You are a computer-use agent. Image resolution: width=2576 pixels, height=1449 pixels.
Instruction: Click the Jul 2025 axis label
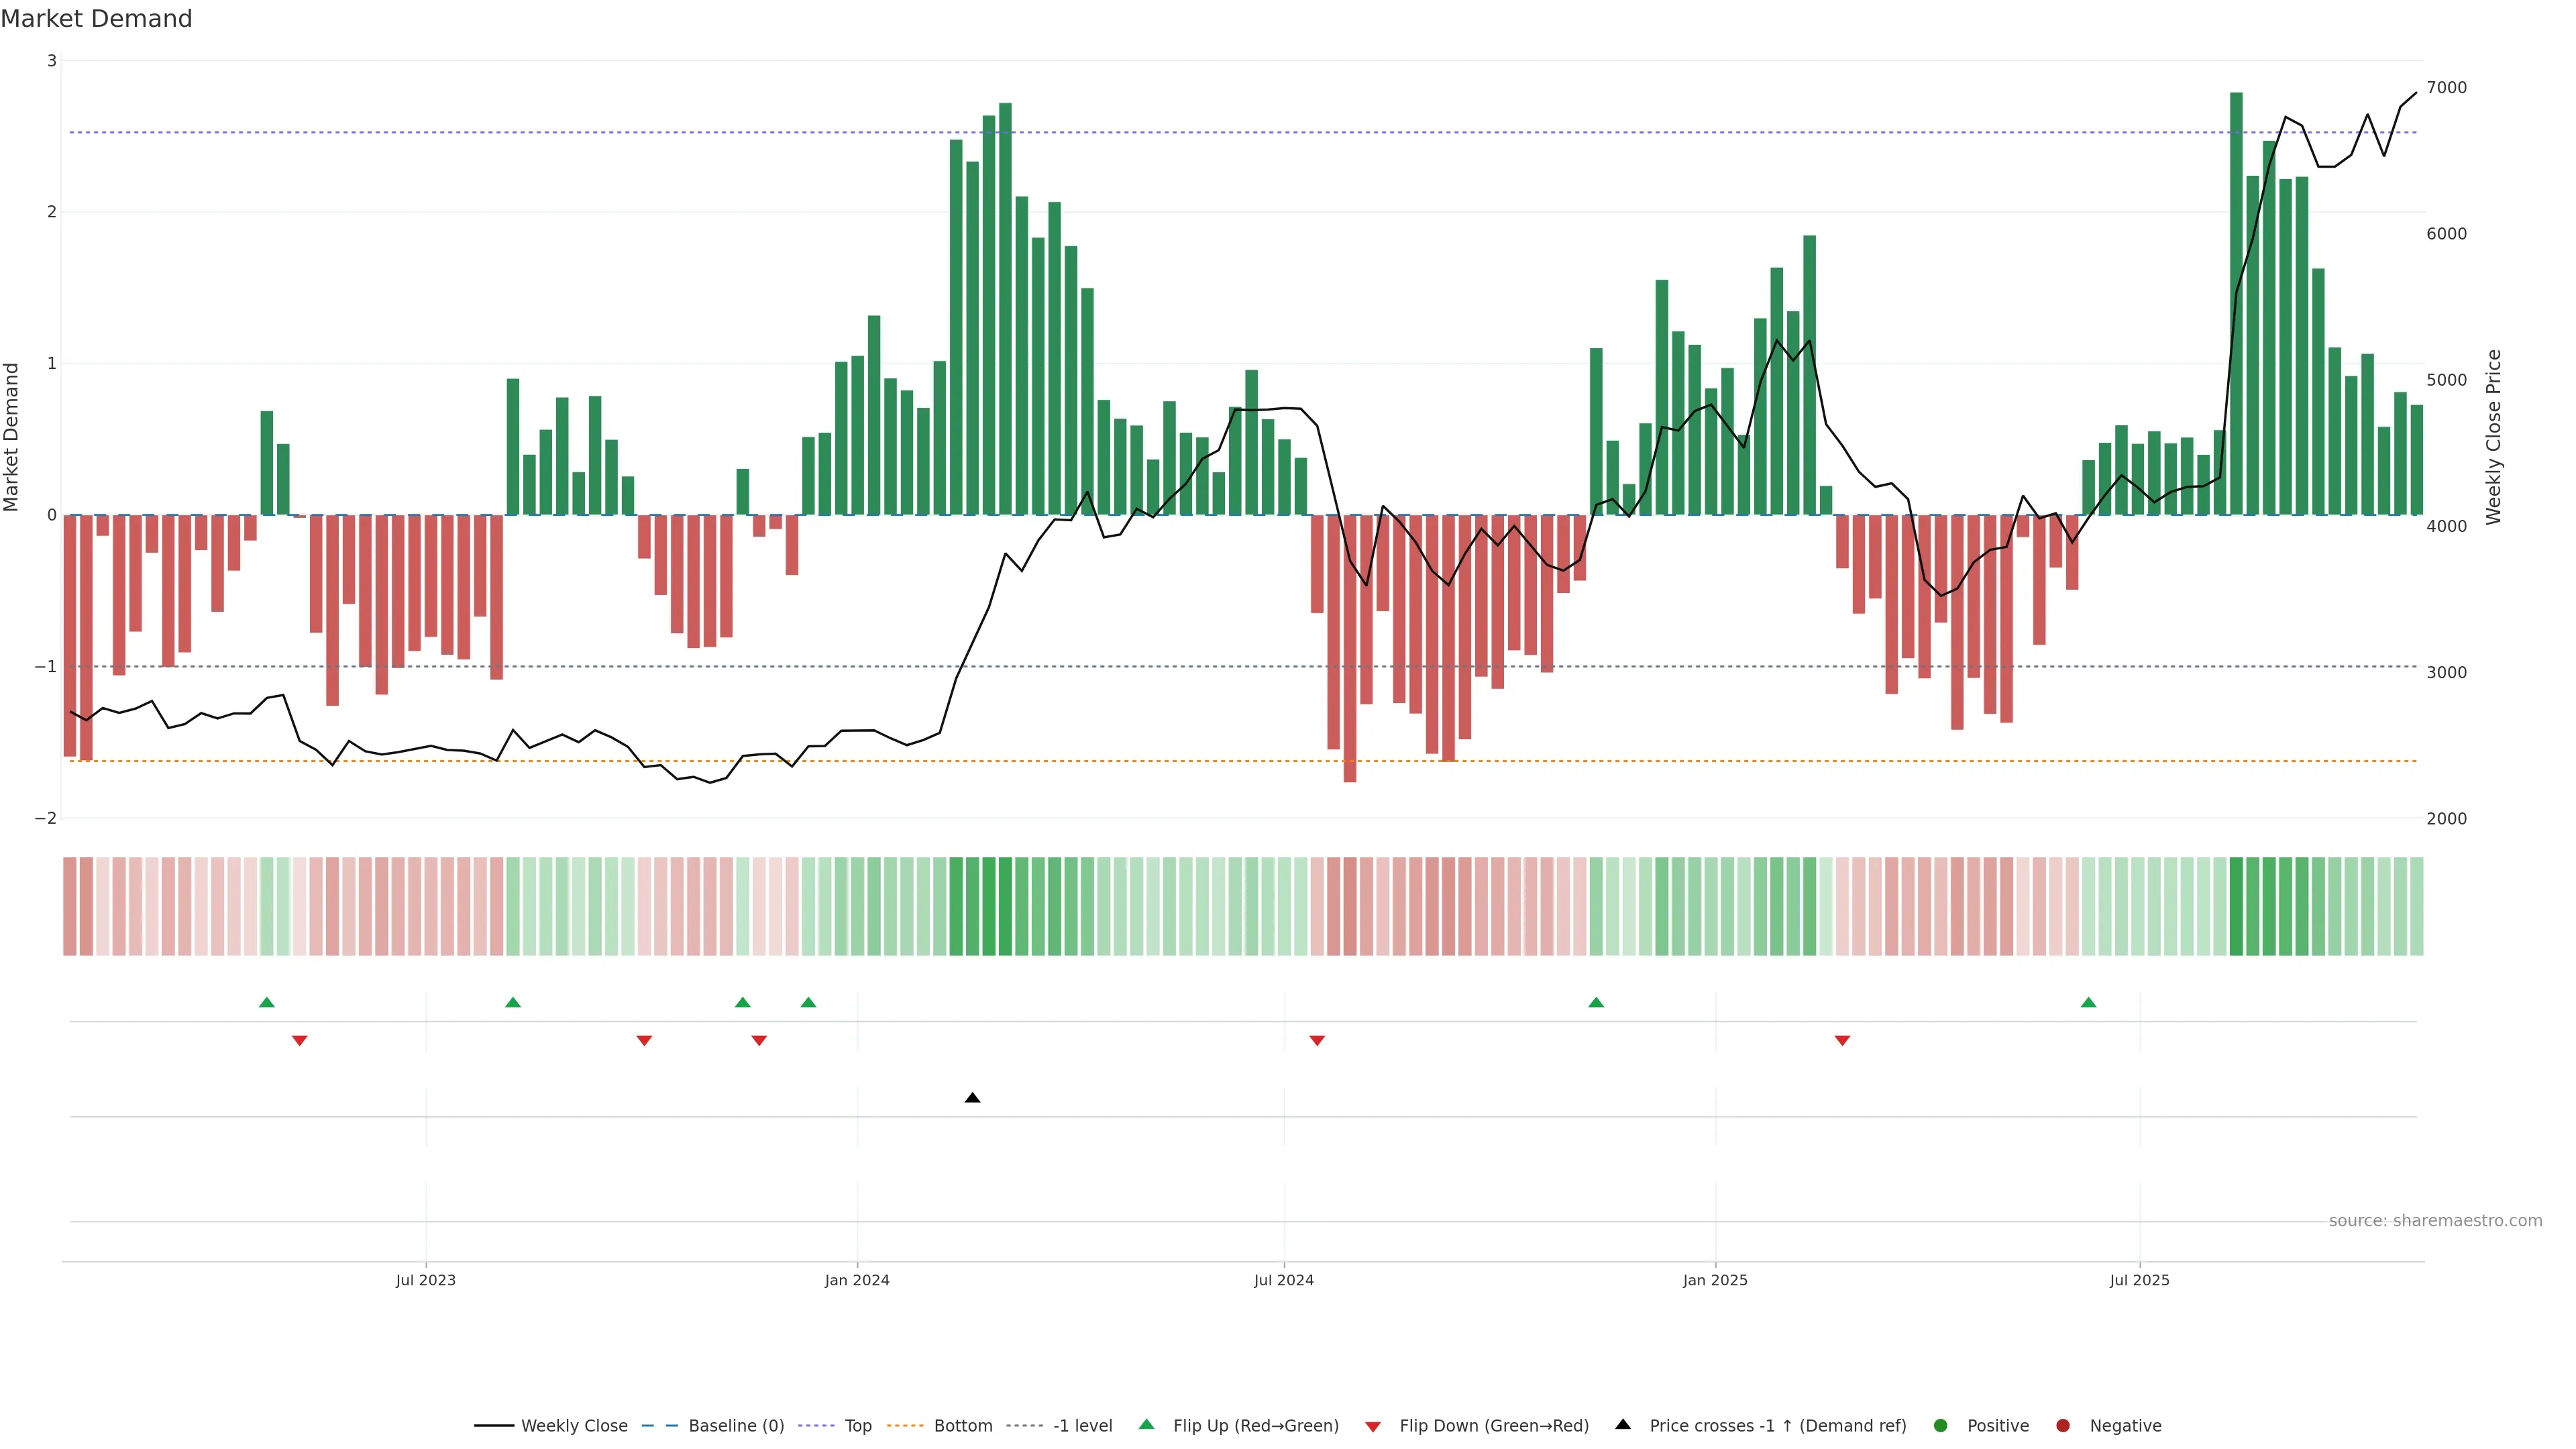pos(2139,1281)
